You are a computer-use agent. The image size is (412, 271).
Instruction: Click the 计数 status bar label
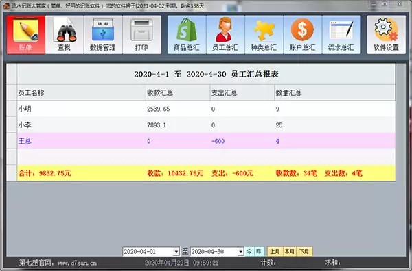pos(268,263)
